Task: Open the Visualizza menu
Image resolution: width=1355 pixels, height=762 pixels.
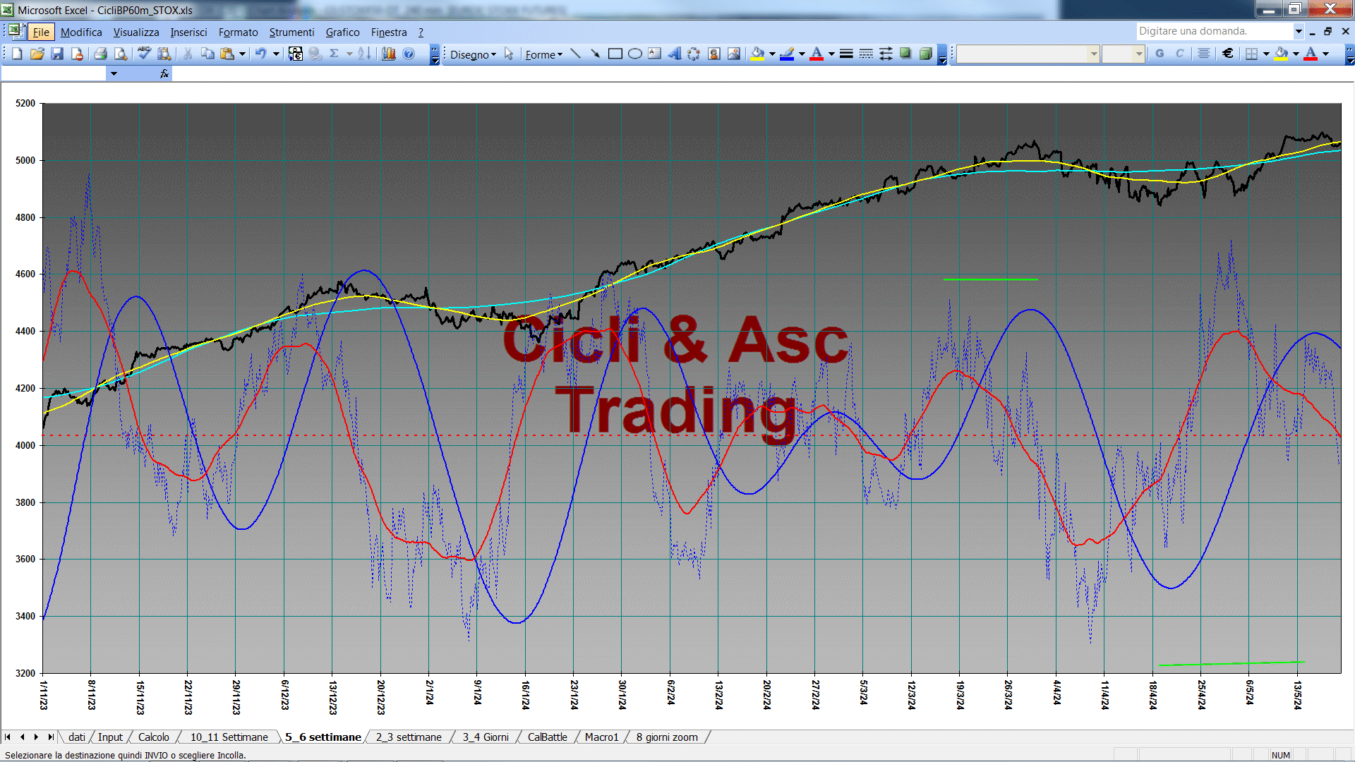Action: [x=136, y=32]
